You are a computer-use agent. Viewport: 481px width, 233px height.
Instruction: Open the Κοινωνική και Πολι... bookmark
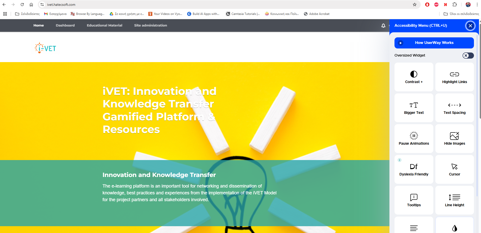282,14
